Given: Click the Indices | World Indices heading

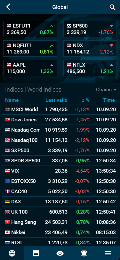Looking at the screenshot, I should point(33,90).
